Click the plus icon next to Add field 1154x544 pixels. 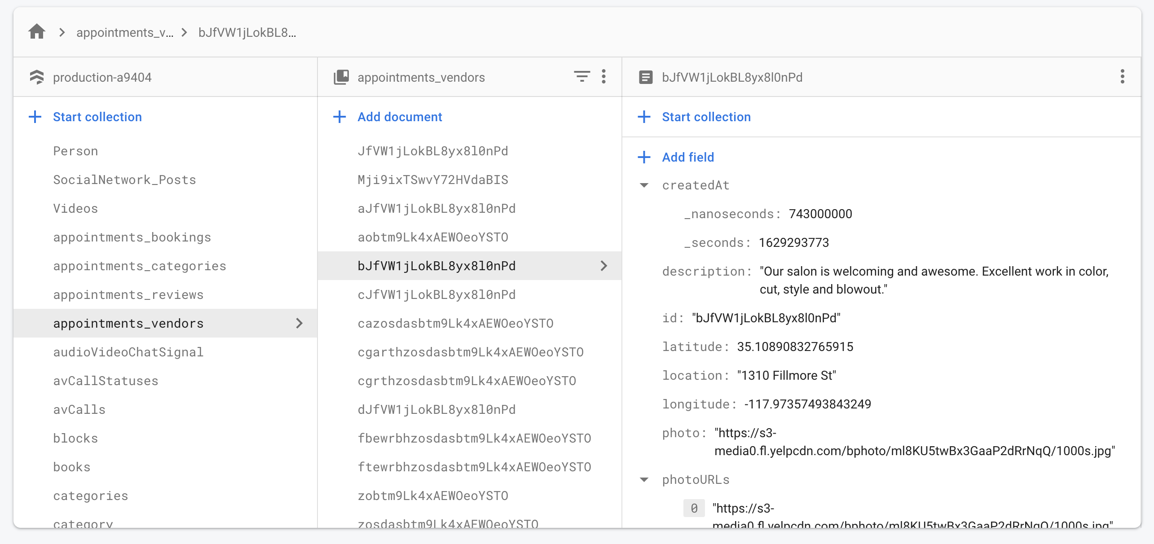point(644,157)
